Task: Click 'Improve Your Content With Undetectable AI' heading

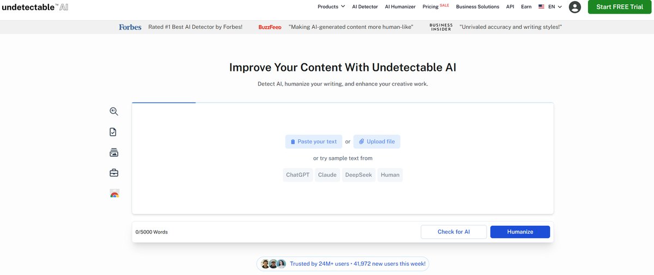Action: pyautogui.click(x=343, y=68)
